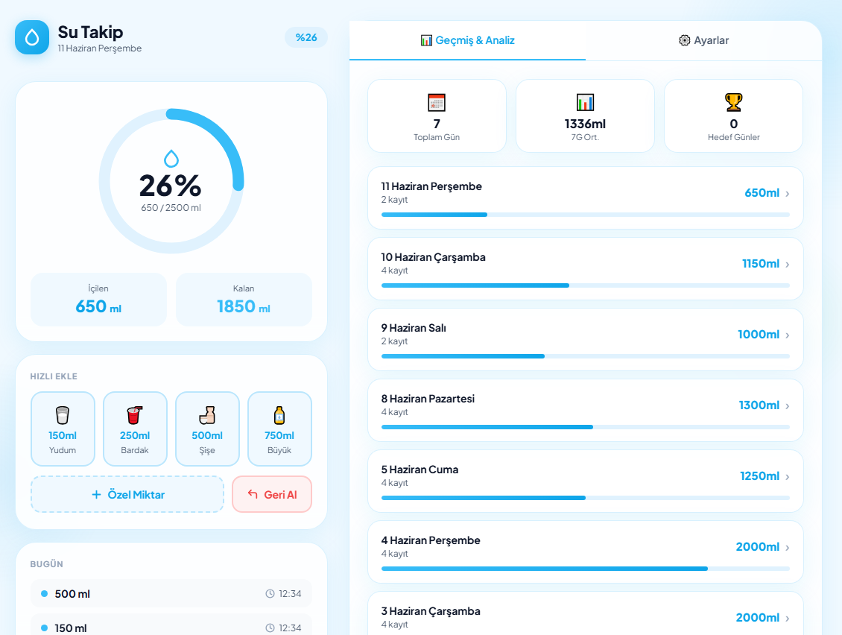Click the Toplam Gün calendar icon
The height and width of the screenshot is (635, 842).
437,102
